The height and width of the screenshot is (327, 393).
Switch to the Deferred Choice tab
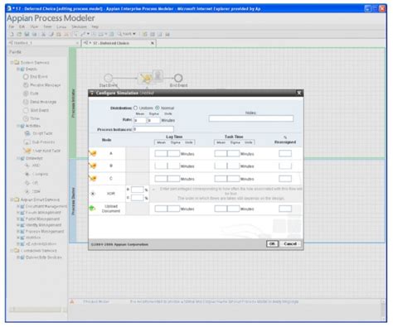coord(119,43)
